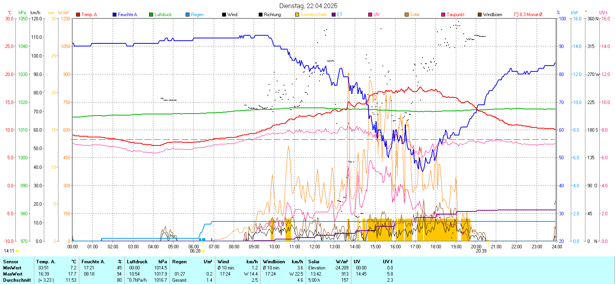Click the Taupunkt legend label
This screenshot has width=615, height=284.
[x=455, y=15]
